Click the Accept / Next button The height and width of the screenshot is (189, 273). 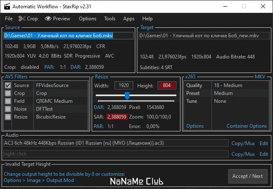[x=248, y=176]
